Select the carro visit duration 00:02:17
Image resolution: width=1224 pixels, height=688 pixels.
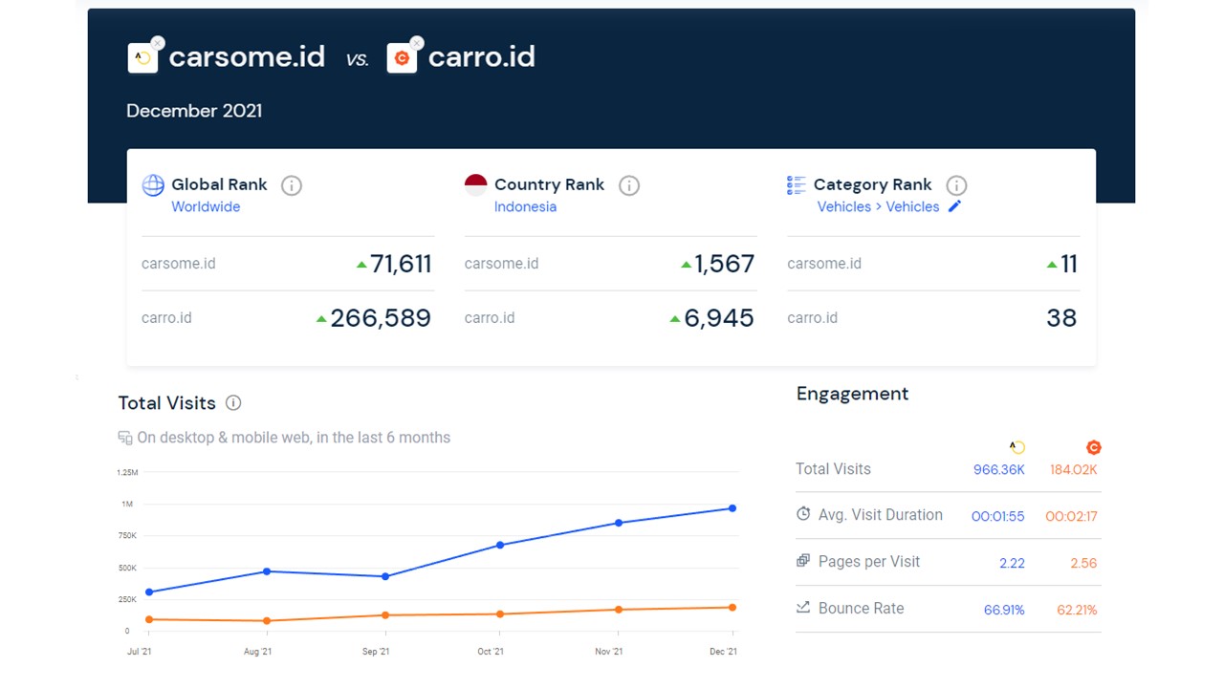(x=1072, y=516)
